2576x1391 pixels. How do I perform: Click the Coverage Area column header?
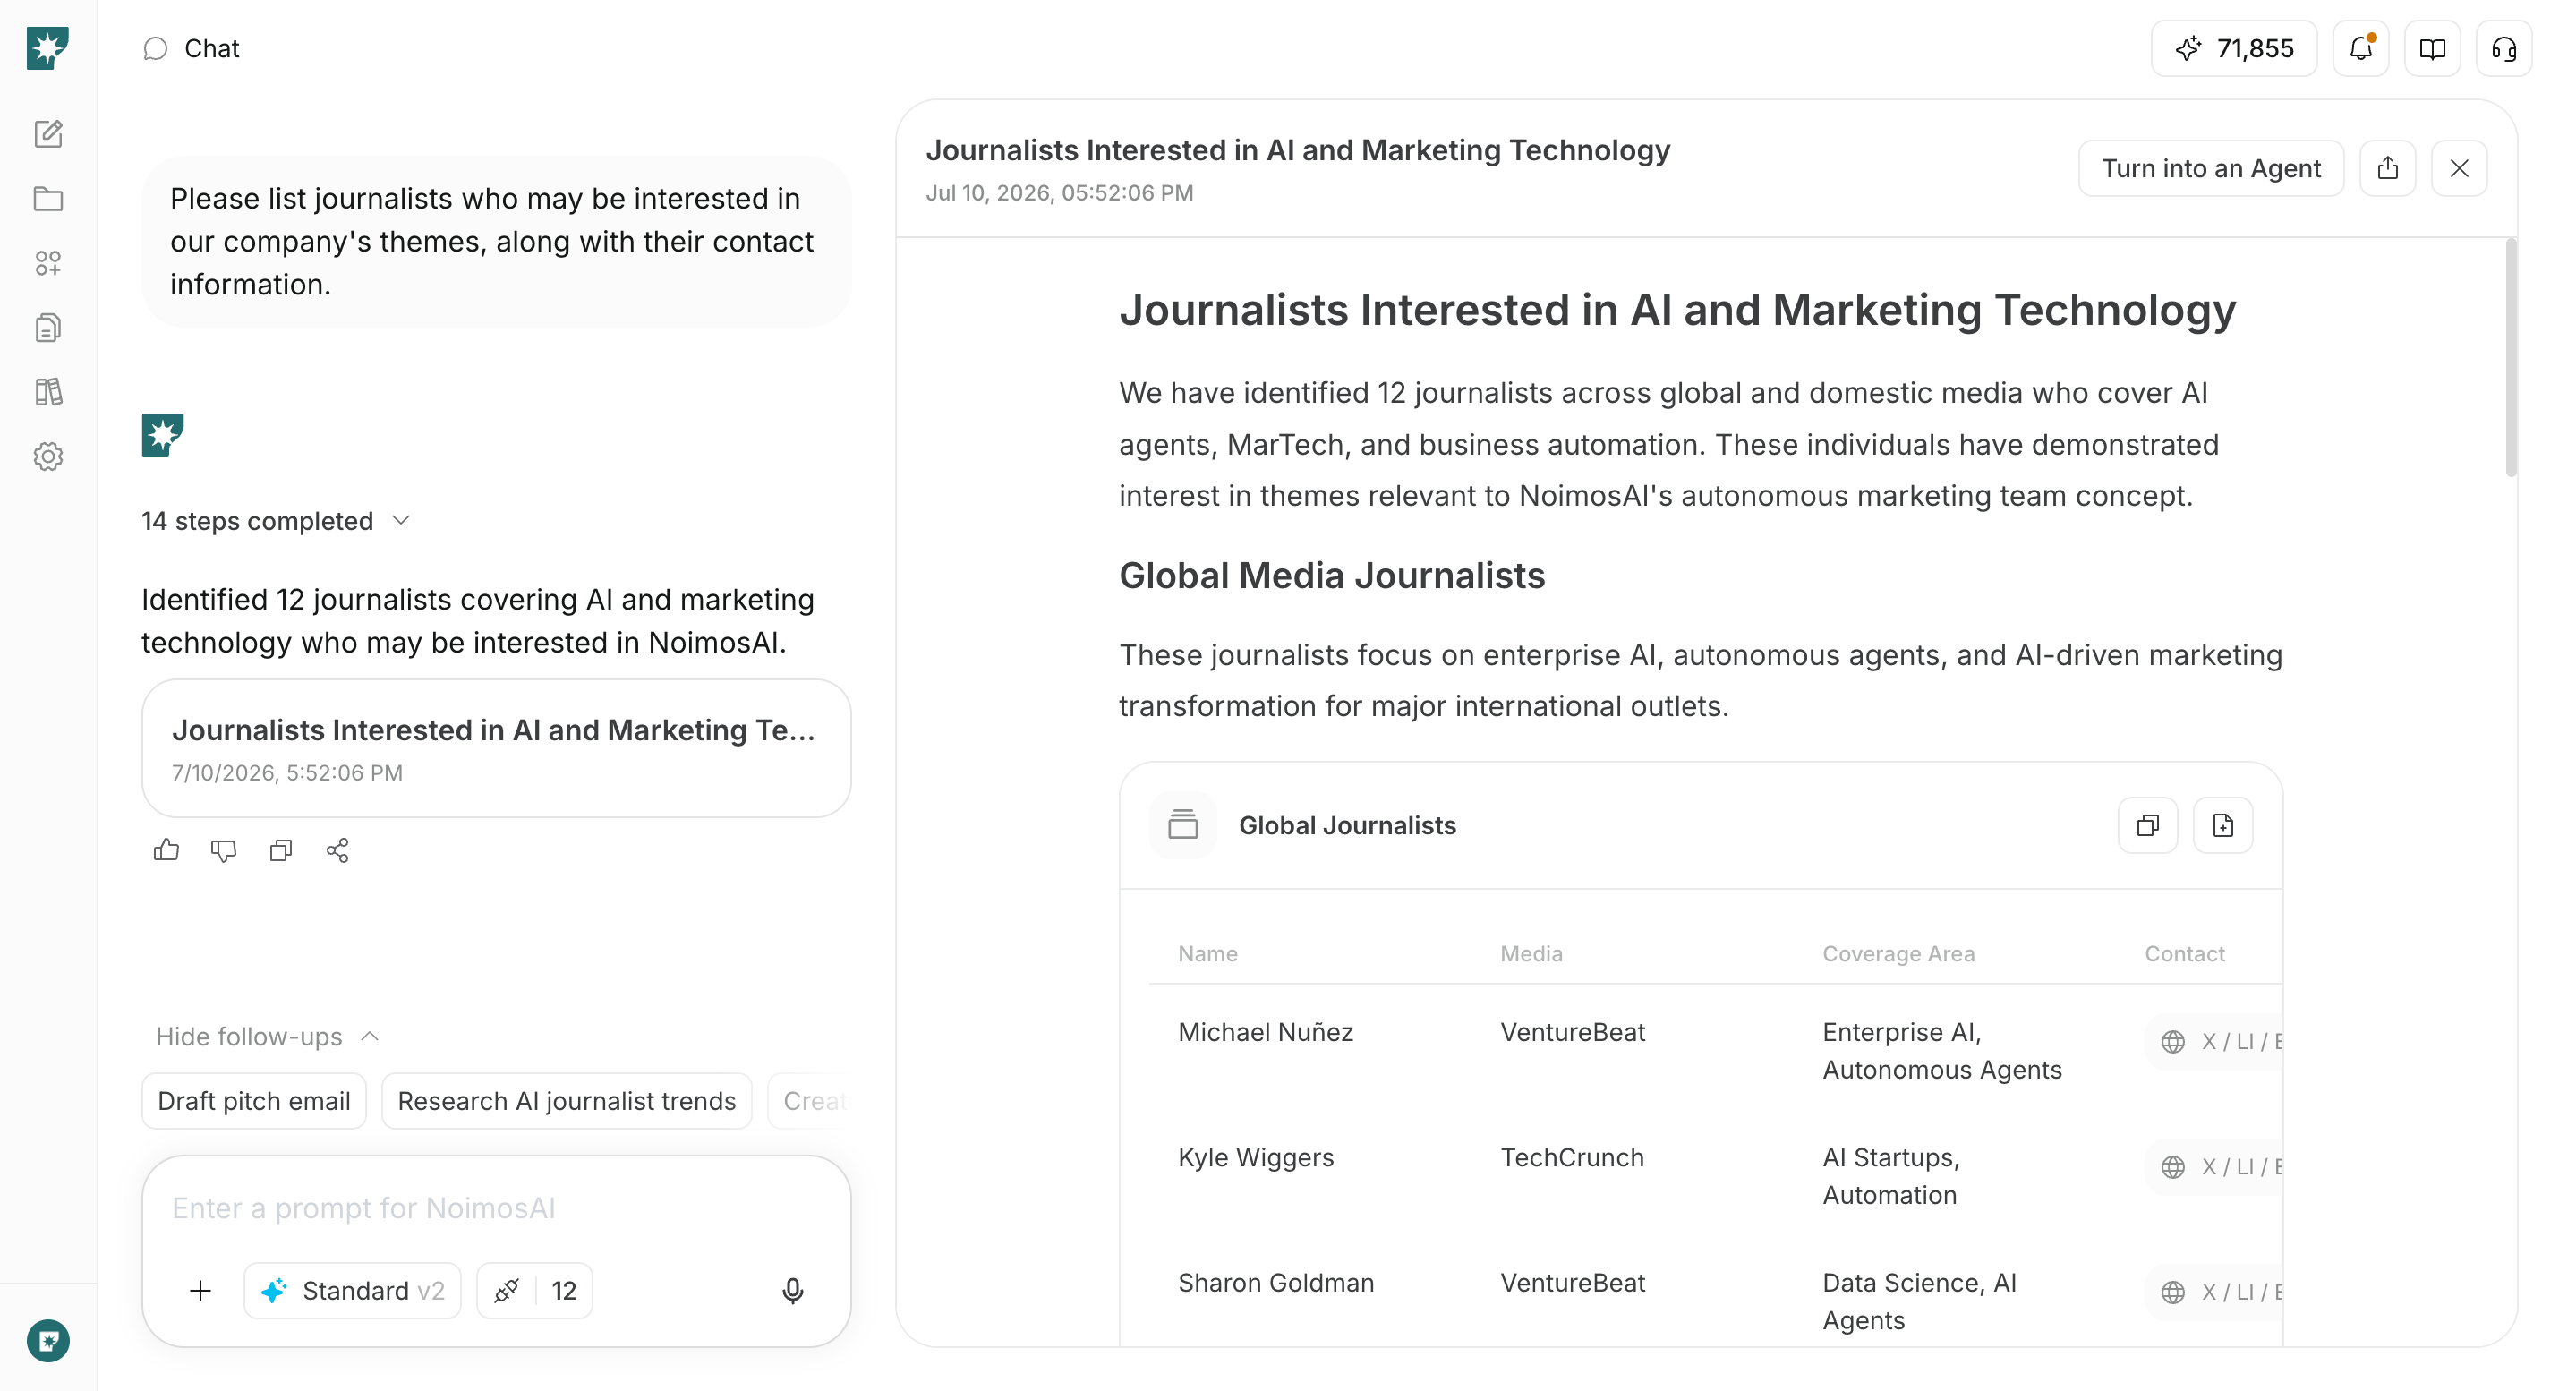(x=1898, y=953)
